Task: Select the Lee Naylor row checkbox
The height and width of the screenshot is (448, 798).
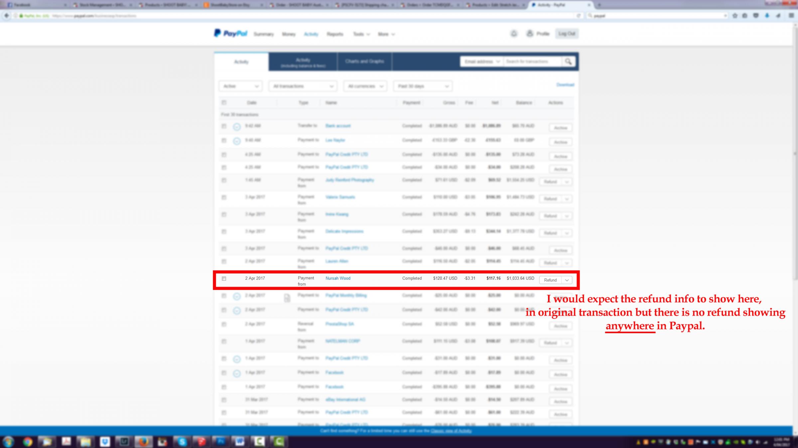Action: (x=224, y=140)
